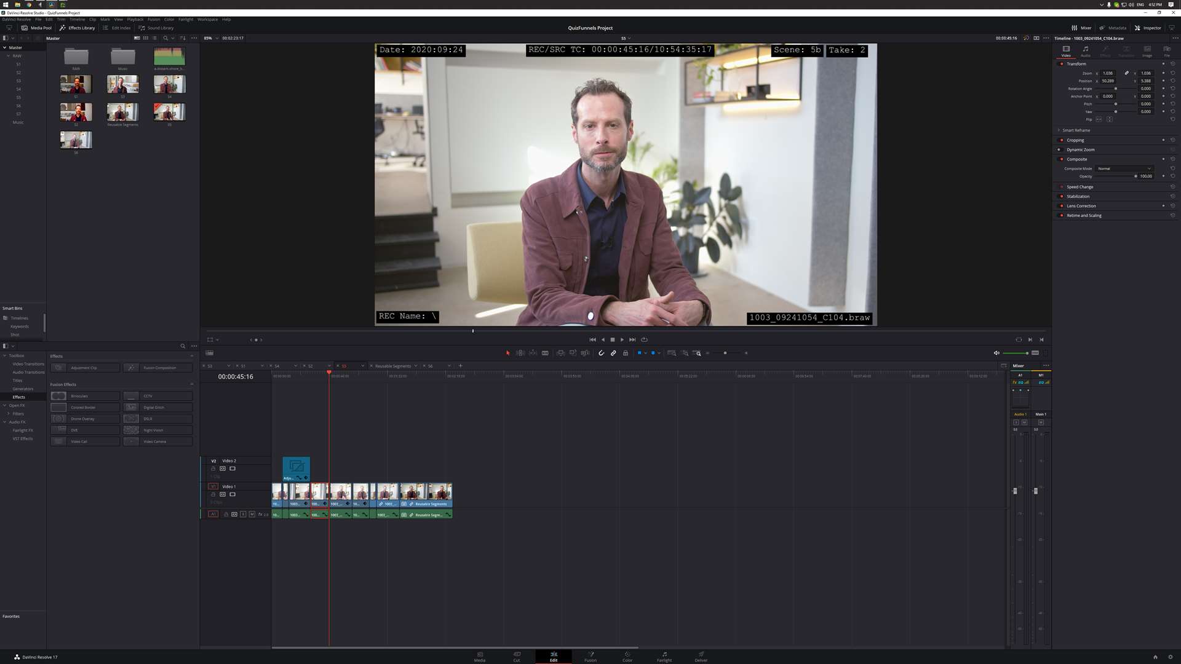Toggle the Media Pool button
Image resolution: width=1181 pixels, height=664 pixels.
[36, 28]
